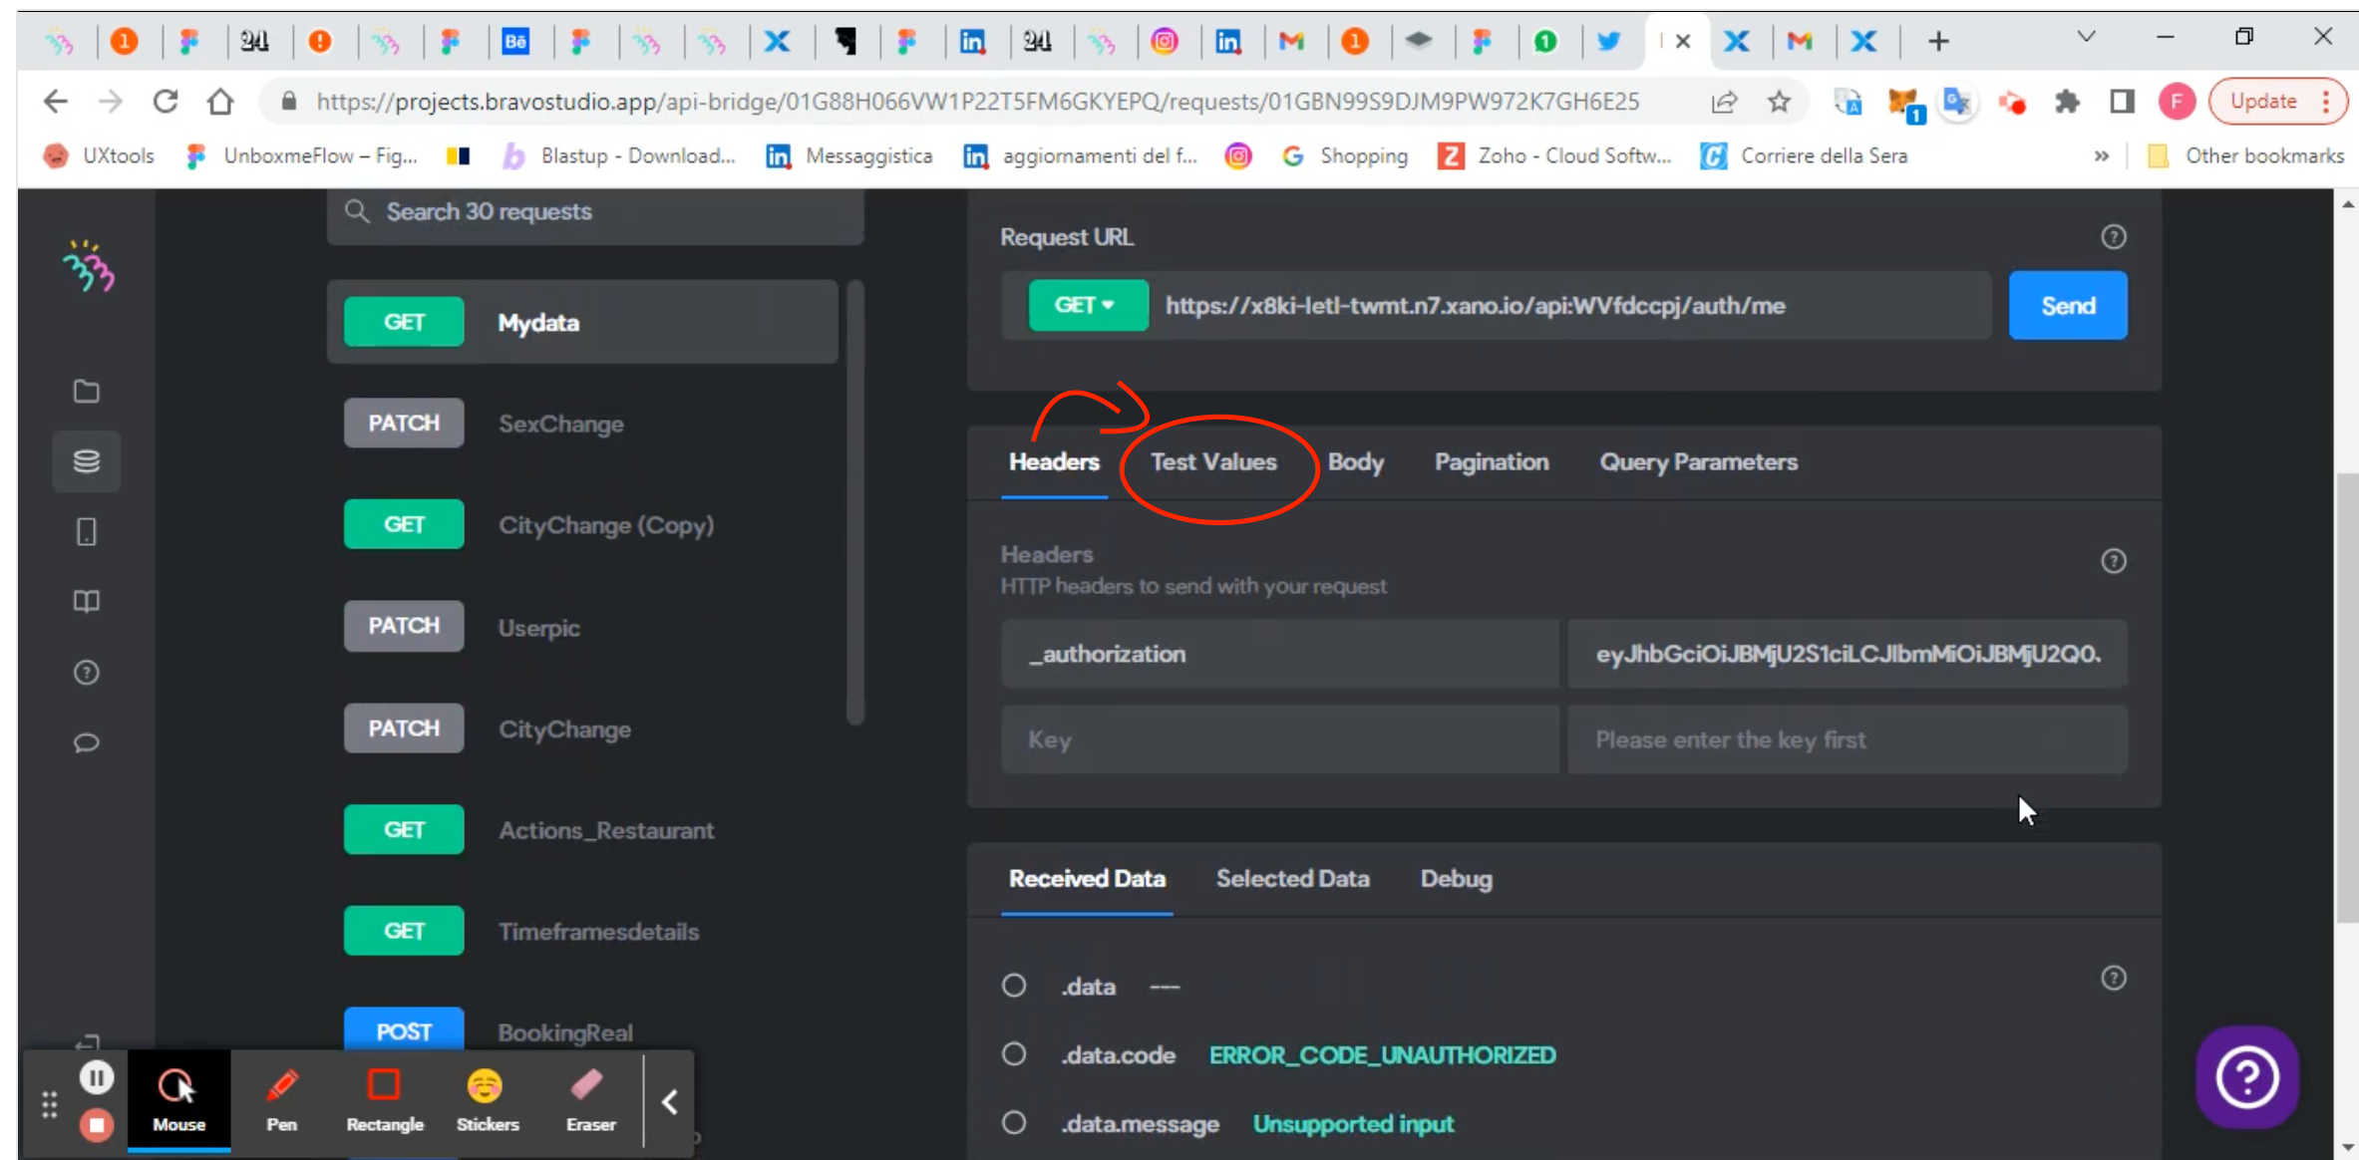The width and height of the screenshot is (2359, 1160).
Task: Click the empty header Key field
Action: (x=1280, y=739)
